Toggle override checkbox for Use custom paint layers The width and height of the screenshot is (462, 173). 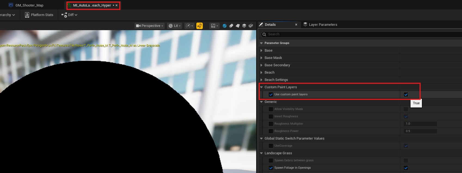click(x=271, y=95)
